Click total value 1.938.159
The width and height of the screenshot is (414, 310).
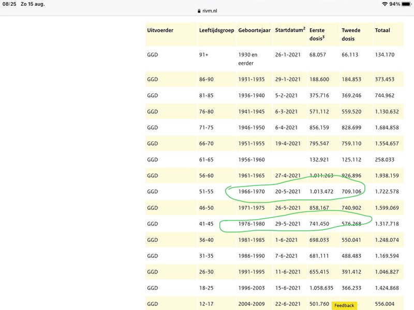[387, 176]
